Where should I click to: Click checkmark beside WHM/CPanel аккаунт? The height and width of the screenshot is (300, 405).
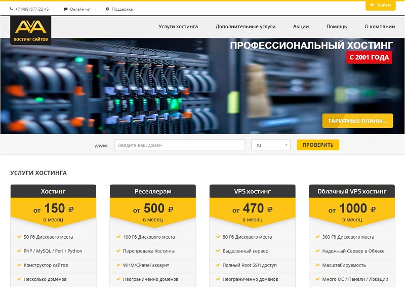[118, 265]
